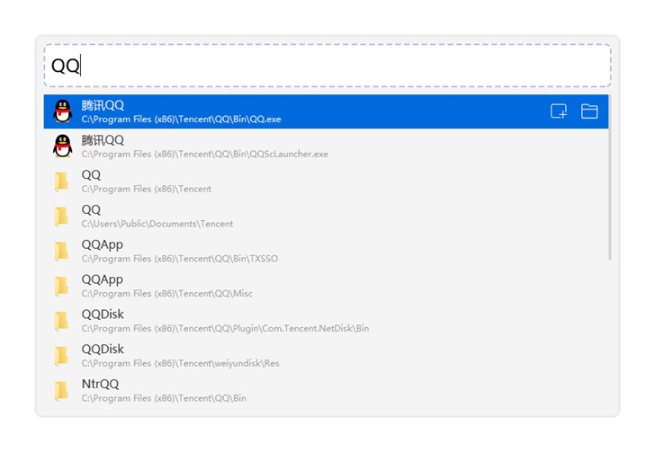
Task: Select the 腾讯QQ result with the QQ.exe path
Action: point(326,111)
